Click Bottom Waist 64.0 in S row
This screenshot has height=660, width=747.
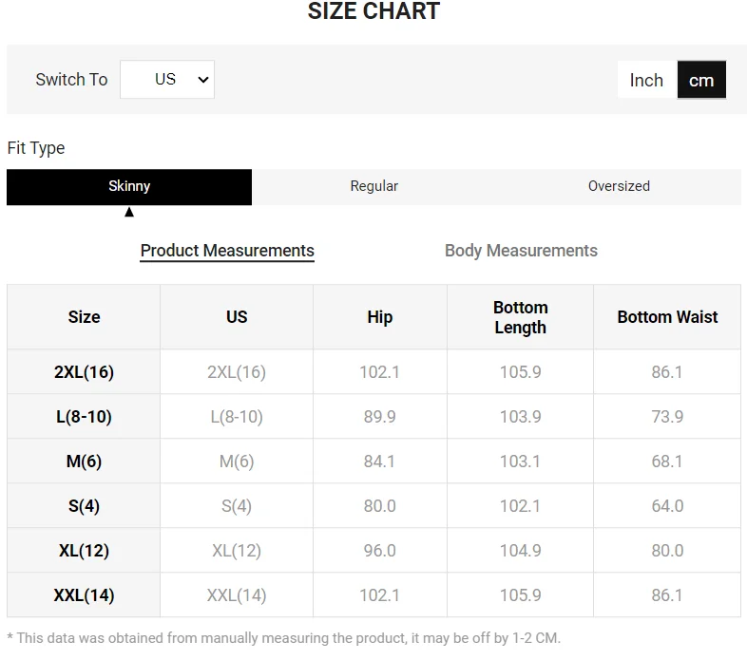pyautogui.click(x=667, y=506)
